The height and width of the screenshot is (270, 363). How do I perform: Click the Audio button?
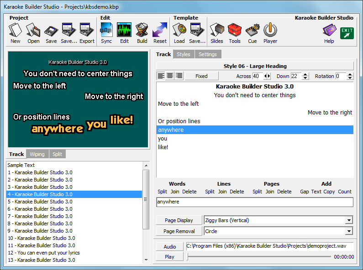[x=170, y=247]
